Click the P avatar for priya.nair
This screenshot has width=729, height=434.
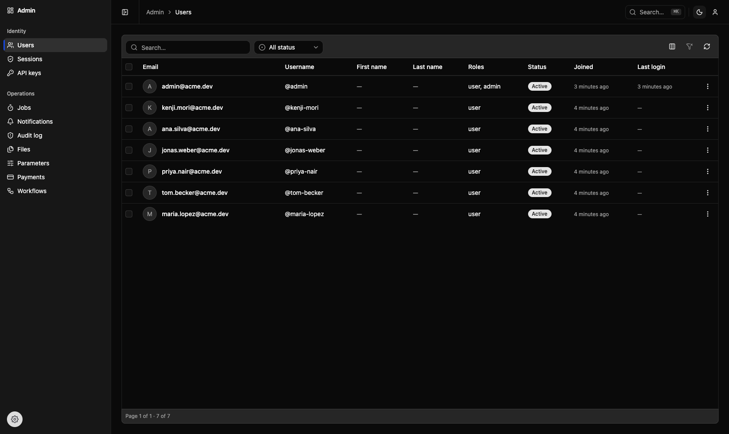pos(150,171)
